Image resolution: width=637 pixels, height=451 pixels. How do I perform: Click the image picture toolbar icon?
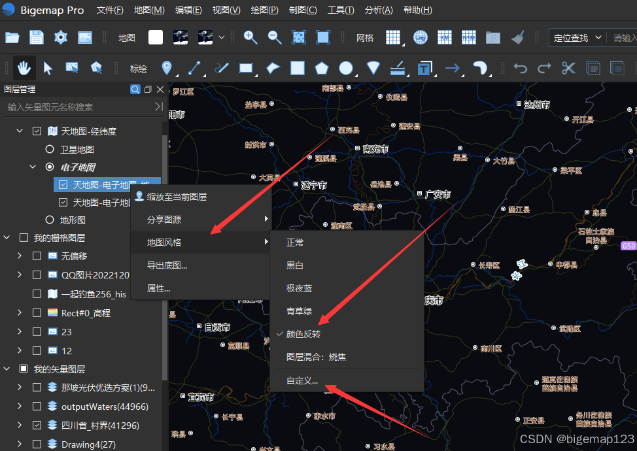click(x=85, y=38)
